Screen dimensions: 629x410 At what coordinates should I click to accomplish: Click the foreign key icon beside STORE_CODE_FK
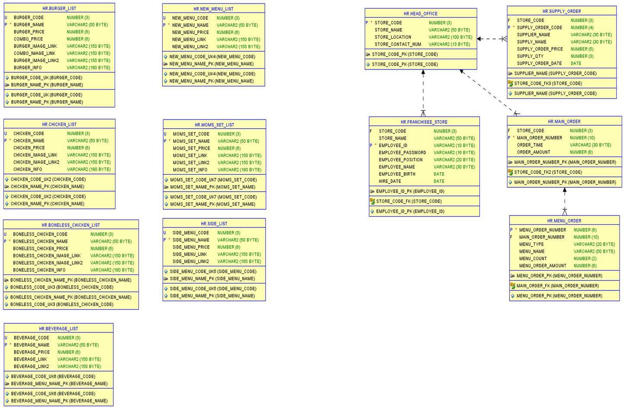click(x=372, y=201)
